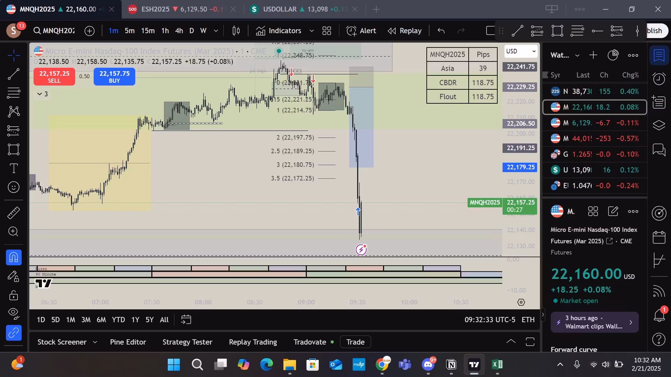Viewport: 671px width, 377px height.
Task: Click the go-to-date calendar icon
Action: point(186,319)
